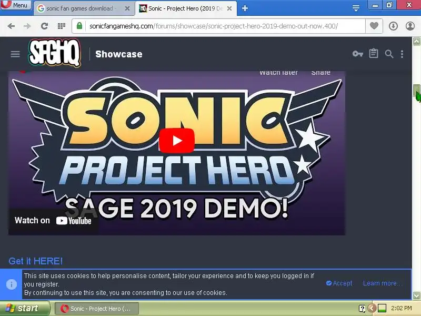Click the SFGHQ site logo
This screenshot has height=316, width=421.
55,53
